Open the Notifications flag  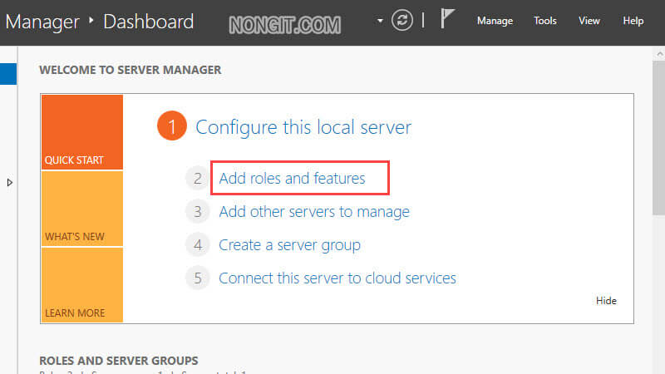[447, 18]
